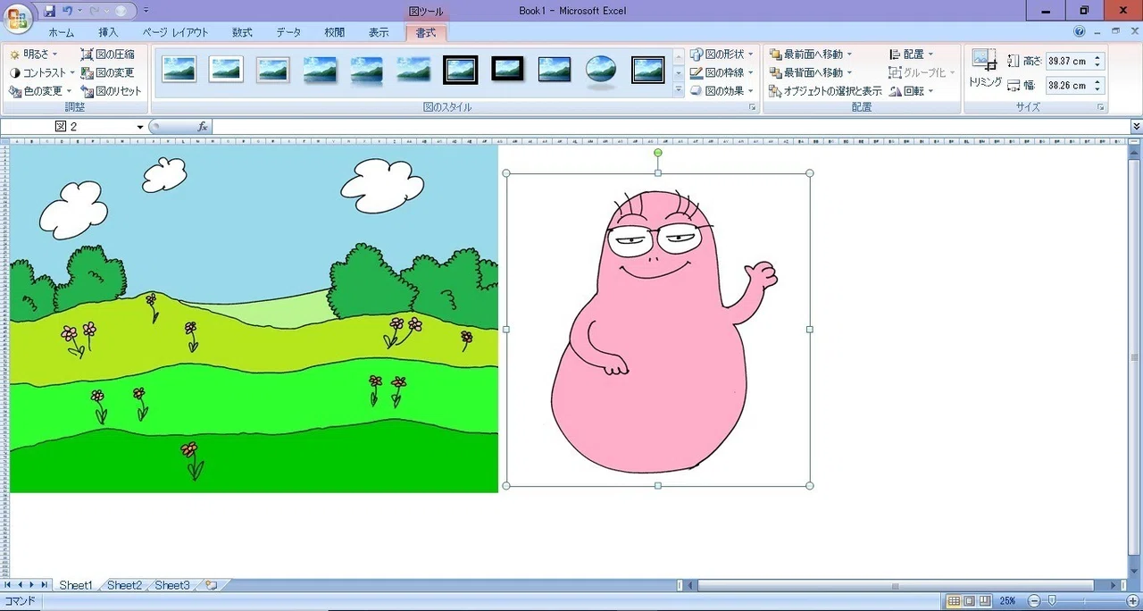
Task: Switch to Page Layout view in status bar
Action: [970, 601]
